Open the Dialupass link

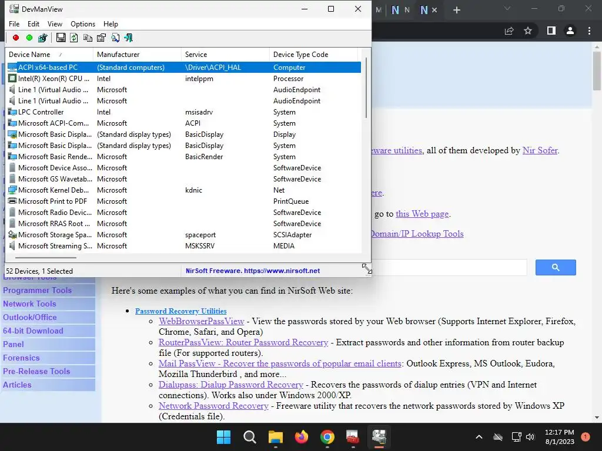pyautogui.click(x=230, y=384)
